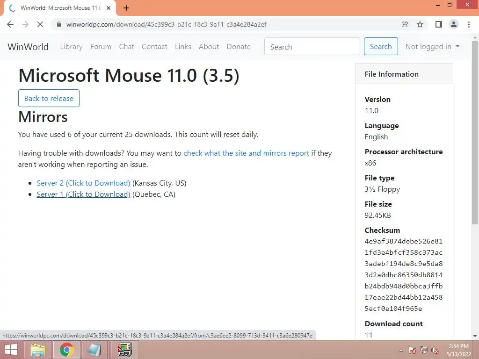Open Action Center flag icon
Image resolution: width=479 pixels, height=359 pixels.
click(412, 351)
